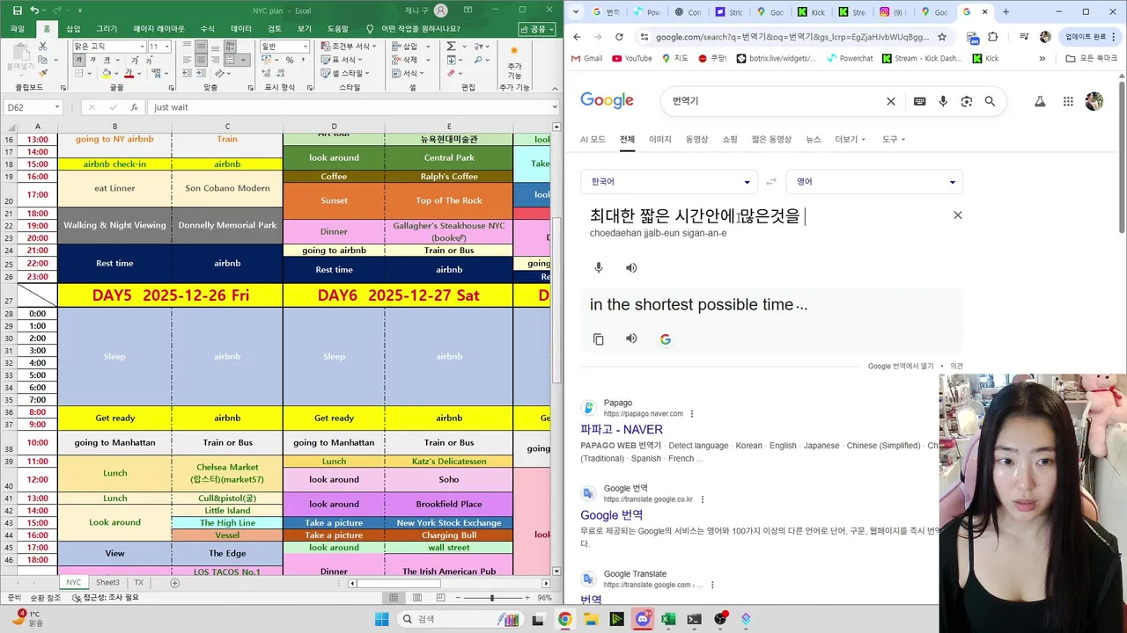Copy the translated text
This screenshot has height=633, width=1127.
(599, 339)
